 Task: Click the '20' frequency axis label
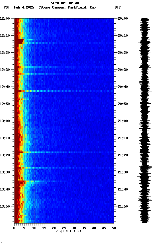click(54, 228)
